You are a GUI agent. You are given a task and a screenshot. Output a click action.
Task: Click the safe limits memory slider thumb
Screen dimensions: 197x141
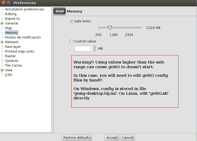[110, 28]
